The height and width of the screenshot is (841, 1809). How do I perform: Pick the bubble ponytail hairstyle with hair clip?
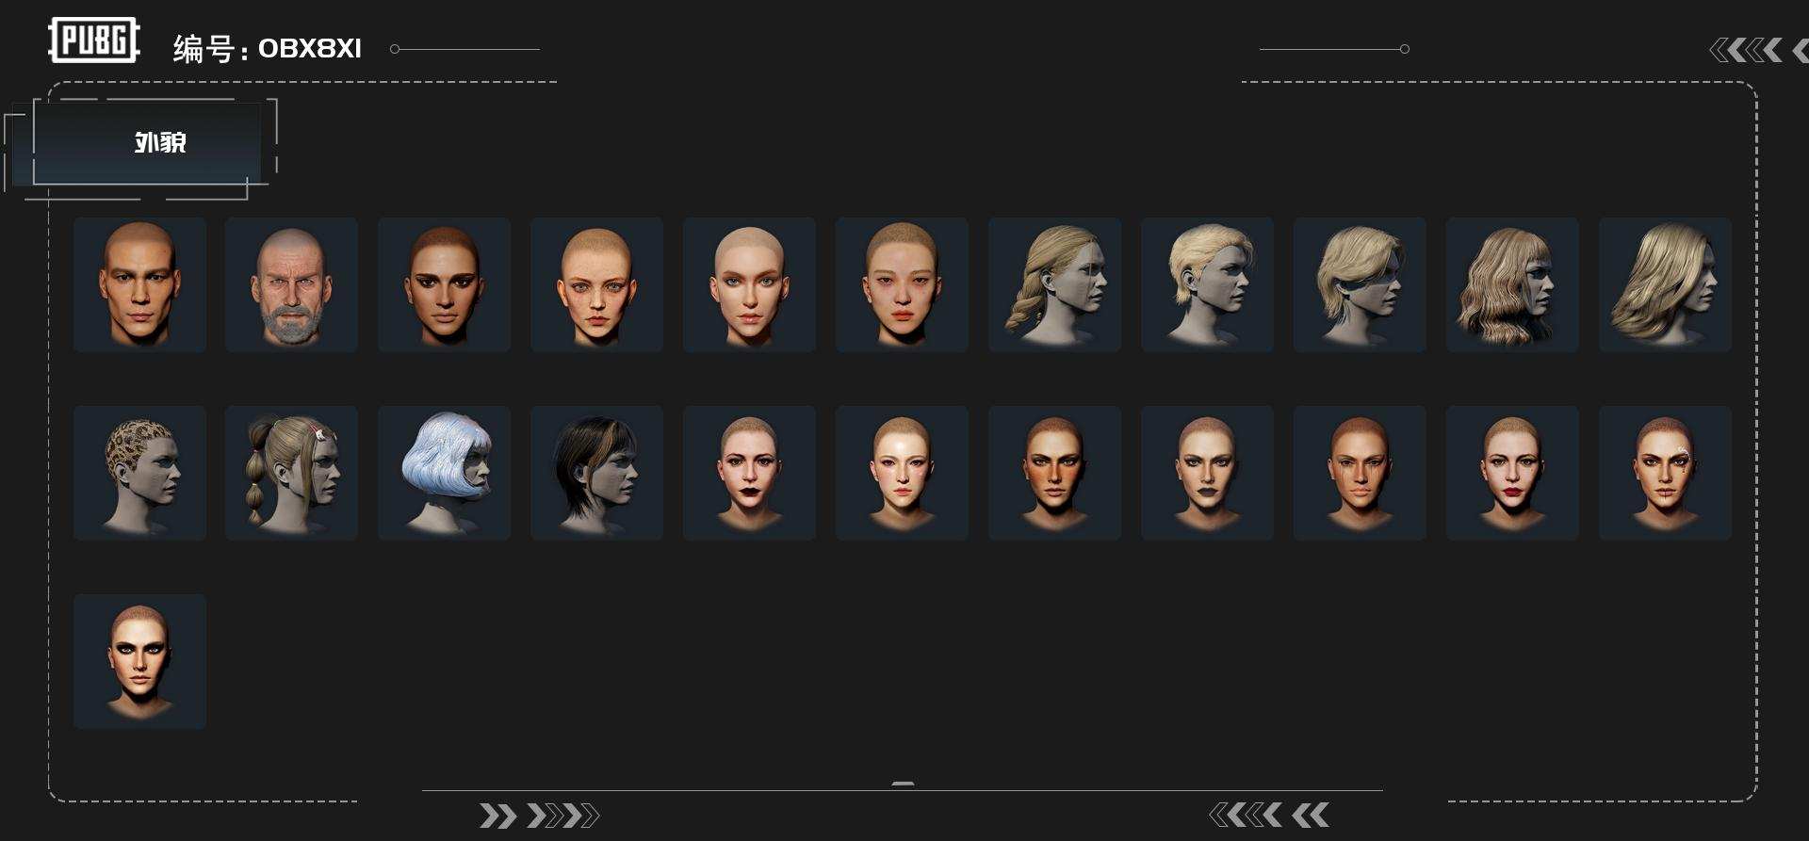pos(291,473)
